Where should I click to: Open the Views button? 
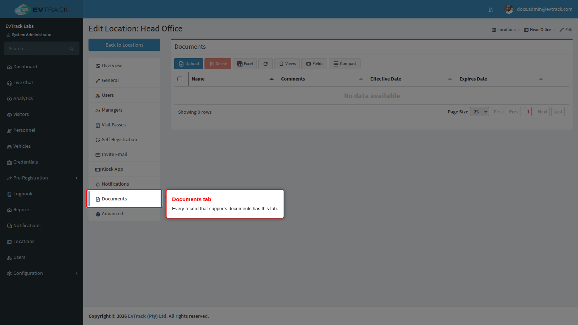point(287,64)
